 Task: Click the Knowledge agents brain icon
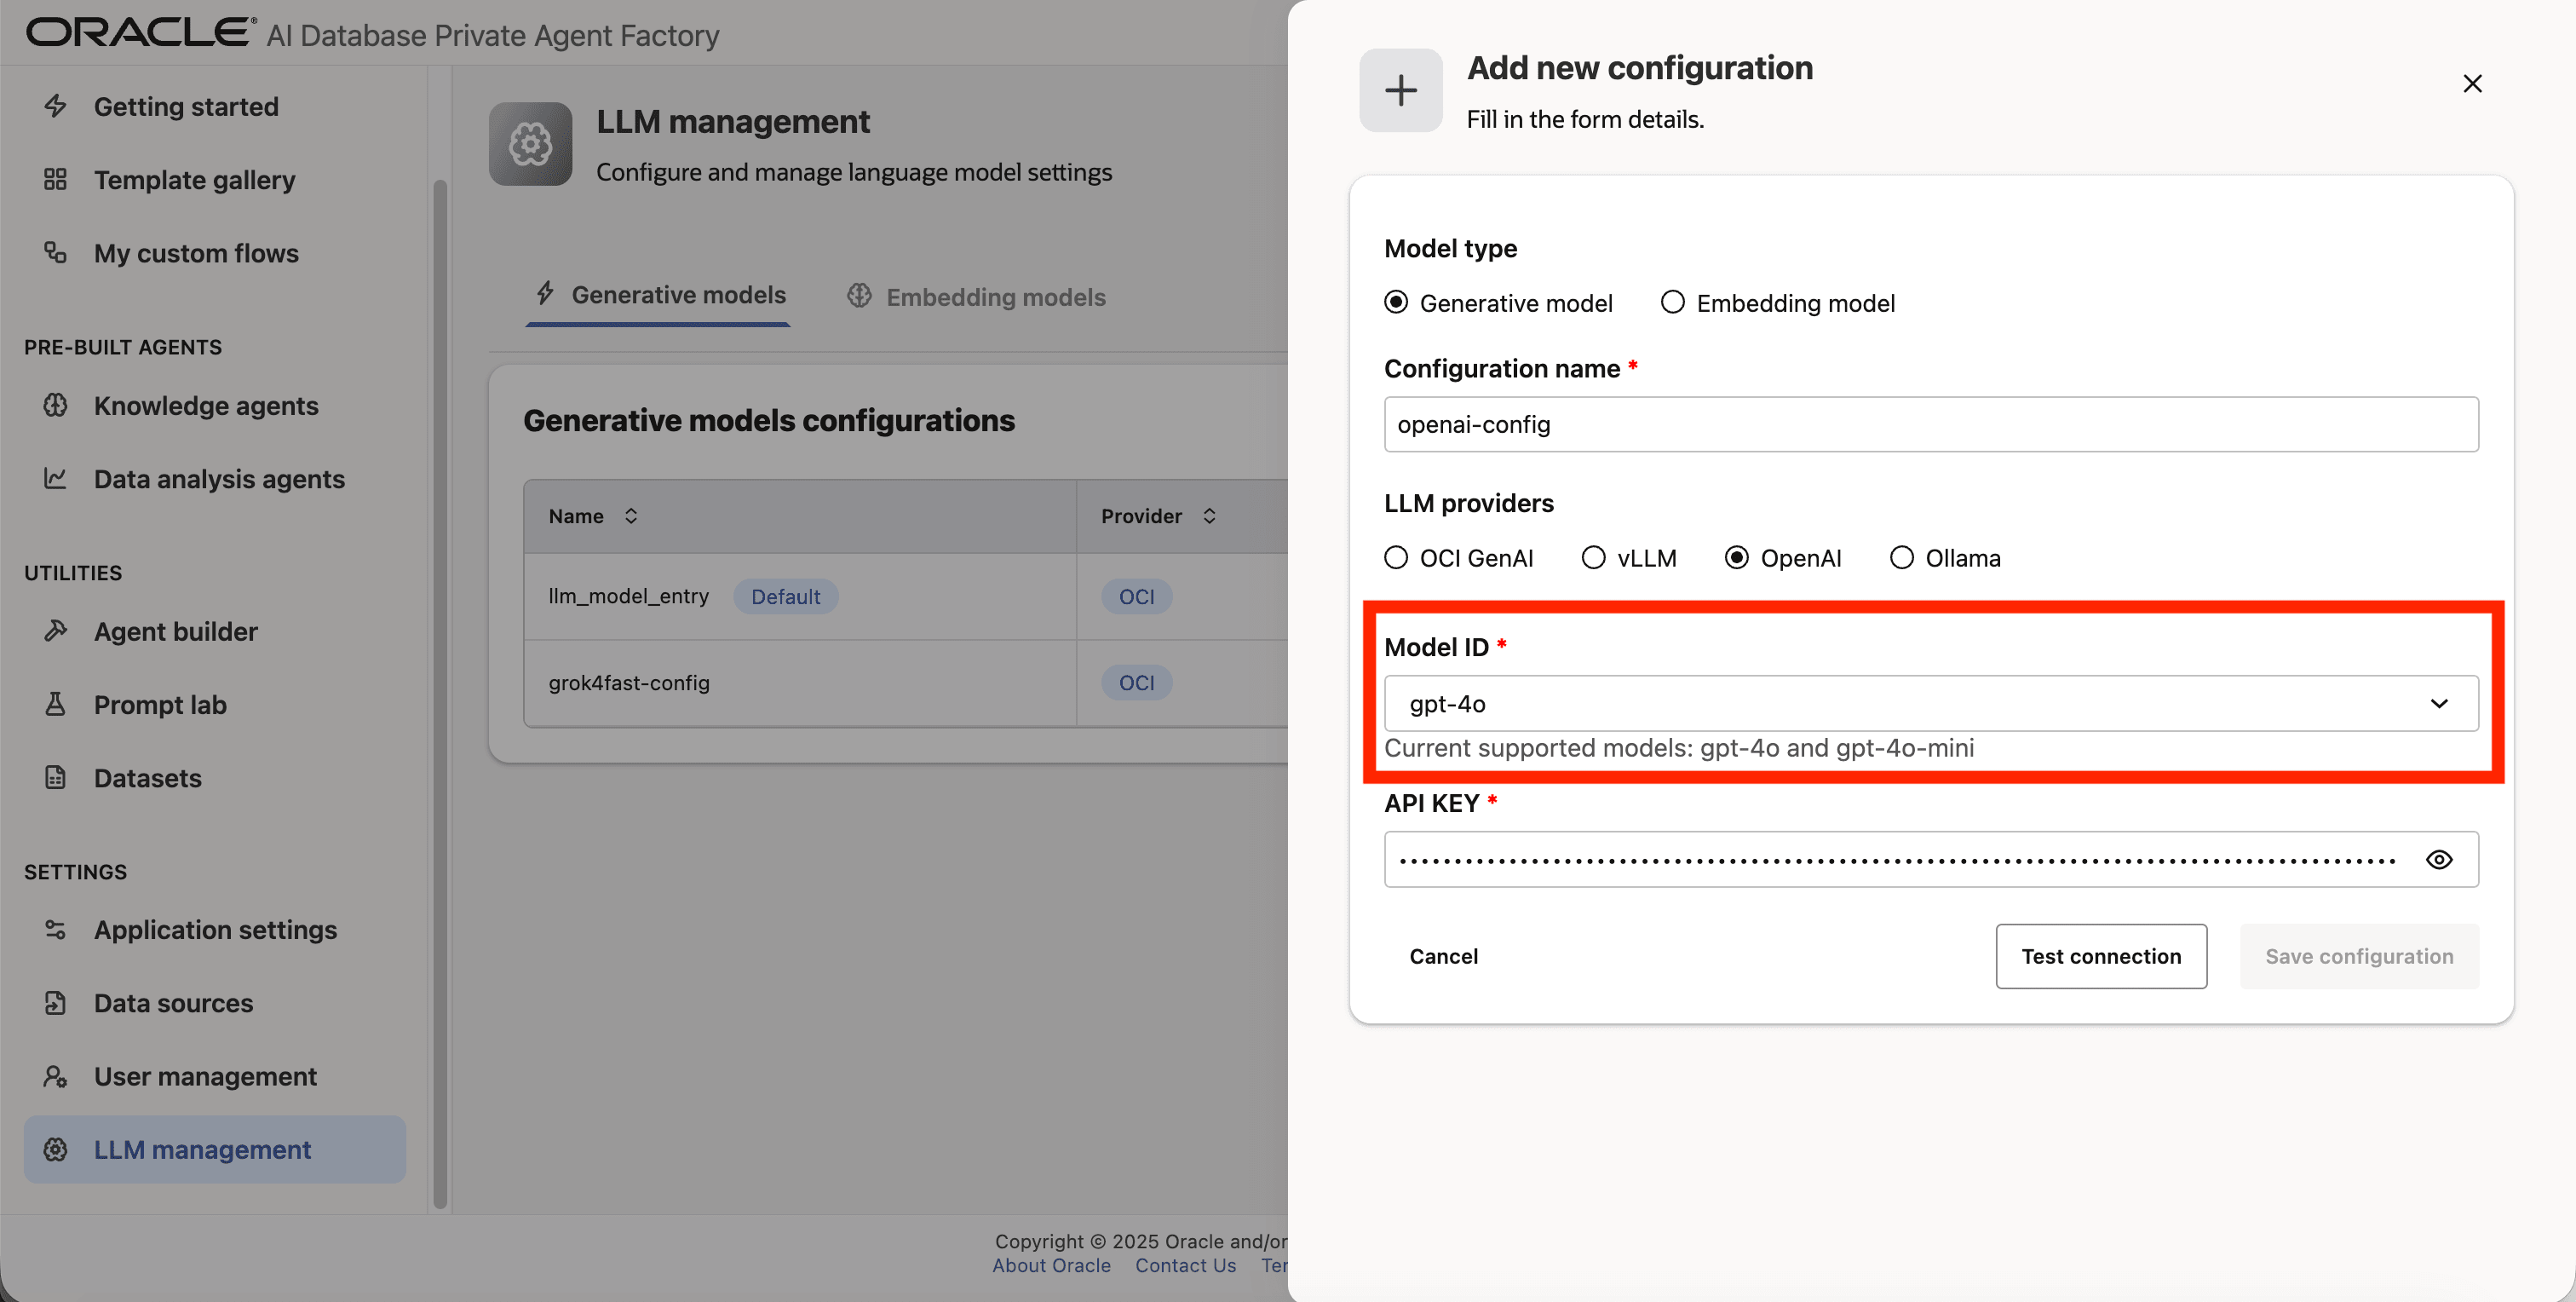(x=55, y=406)
